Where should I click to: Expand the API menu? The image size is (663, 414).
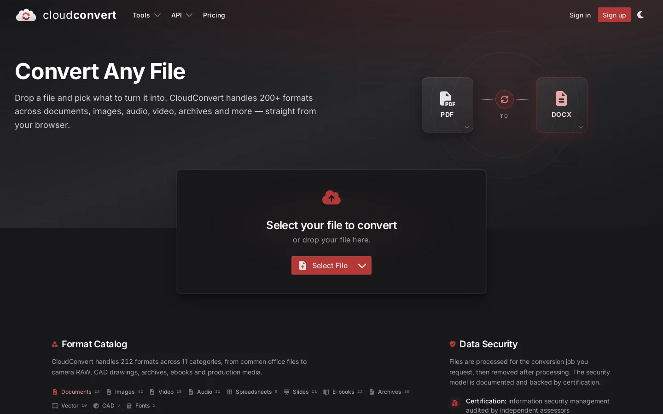[x=181, y=15]
